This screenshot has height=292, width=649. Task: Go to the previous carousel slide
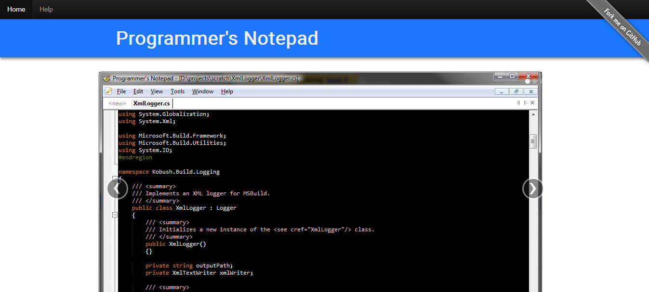coord(117,189)
